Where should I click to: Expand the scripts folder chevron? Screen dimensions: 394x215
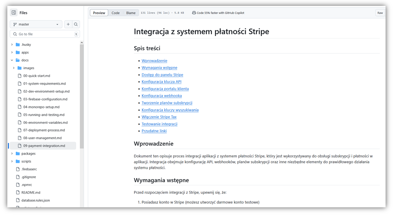coord(12,161)
